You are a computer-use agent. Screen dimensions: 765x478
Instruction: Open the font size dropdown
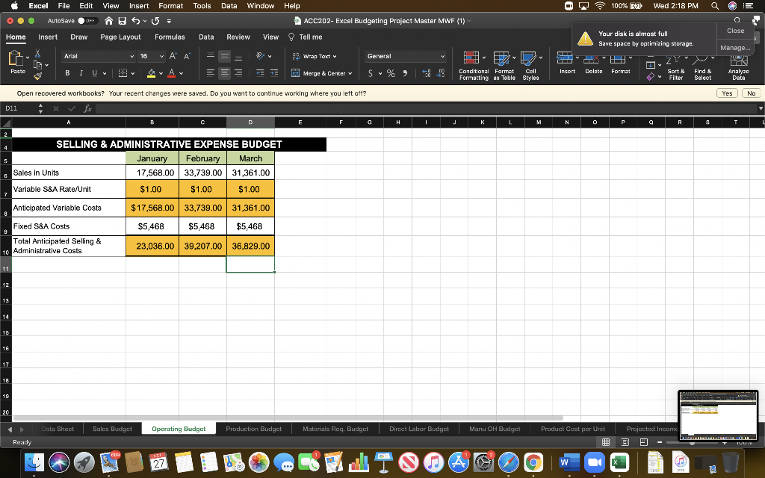coord(161,55)
